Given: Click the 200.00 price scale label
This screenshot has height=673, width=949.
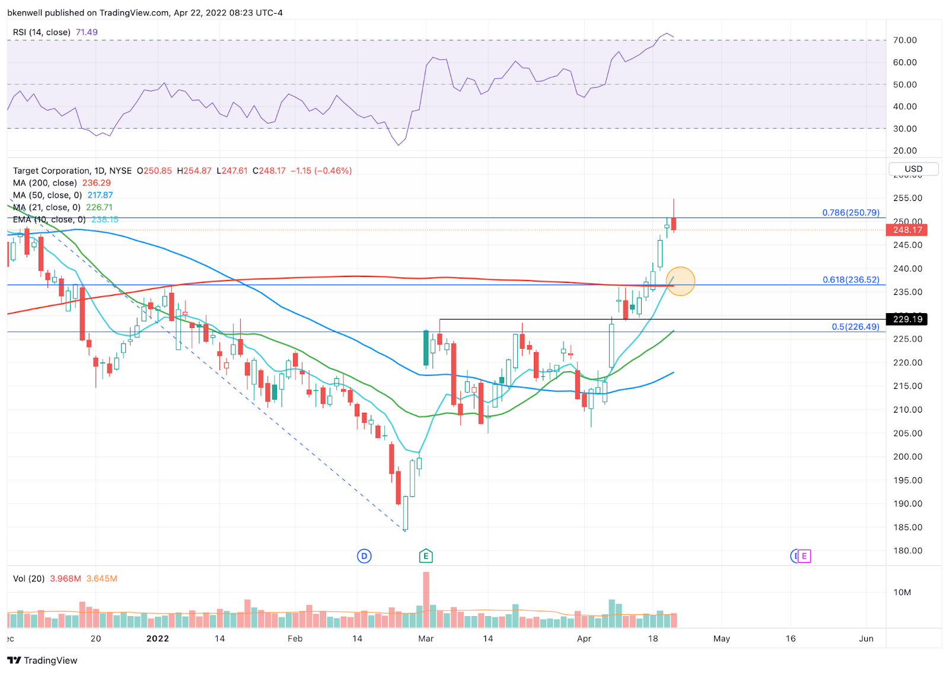Looking at the screenshot, I should click(x=908, y=457).
